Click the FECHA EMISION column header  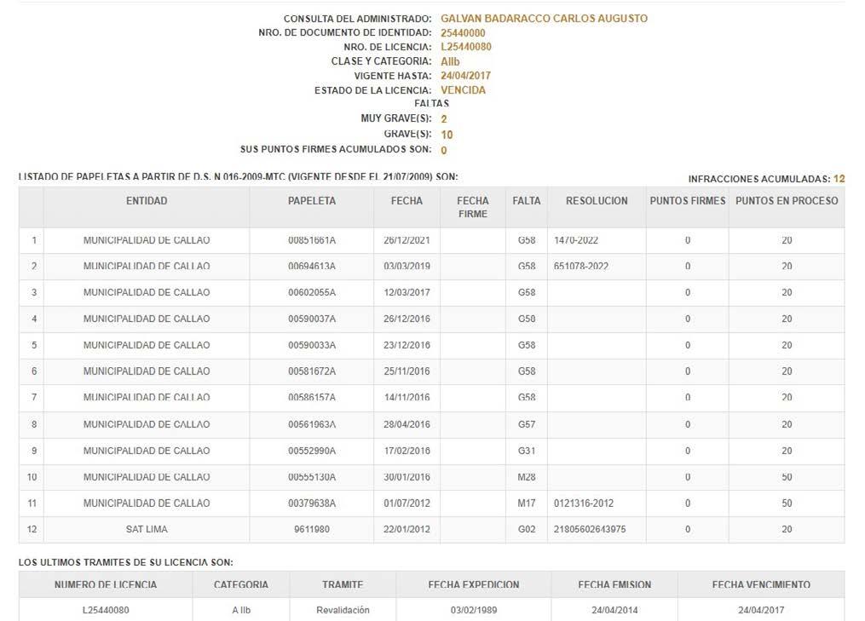coord(614,584)
